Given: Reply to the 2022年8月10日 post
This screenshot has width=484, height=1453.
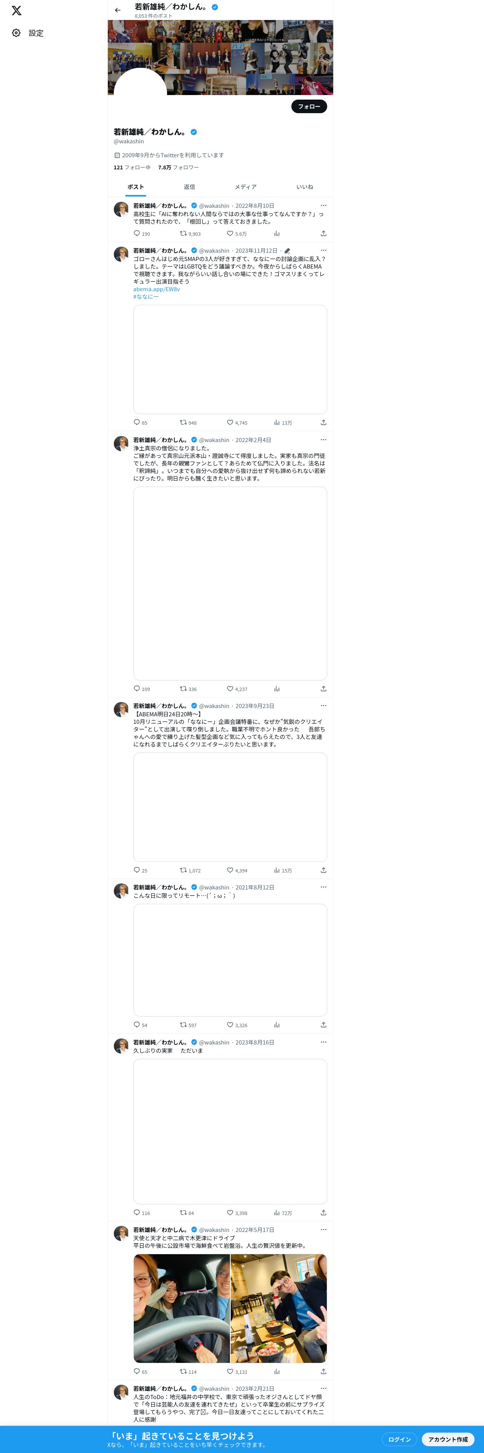Looking at the screenshot, I should 136,233.
